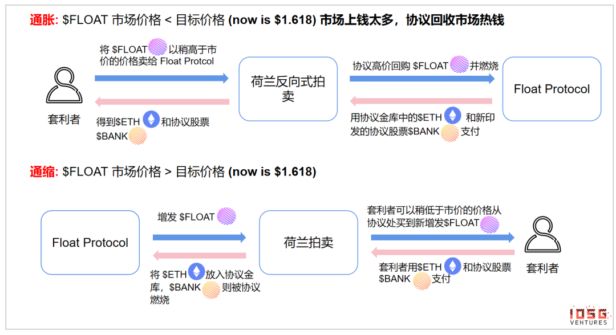Click the '则被协议' text

tap(241, 287)
